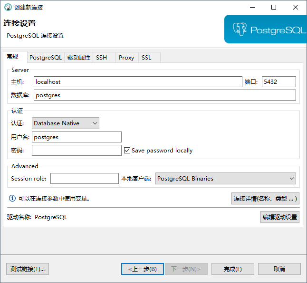
Task: Click the PostgreSQL 连接设置 subtitle
Action: coord(35,36)
